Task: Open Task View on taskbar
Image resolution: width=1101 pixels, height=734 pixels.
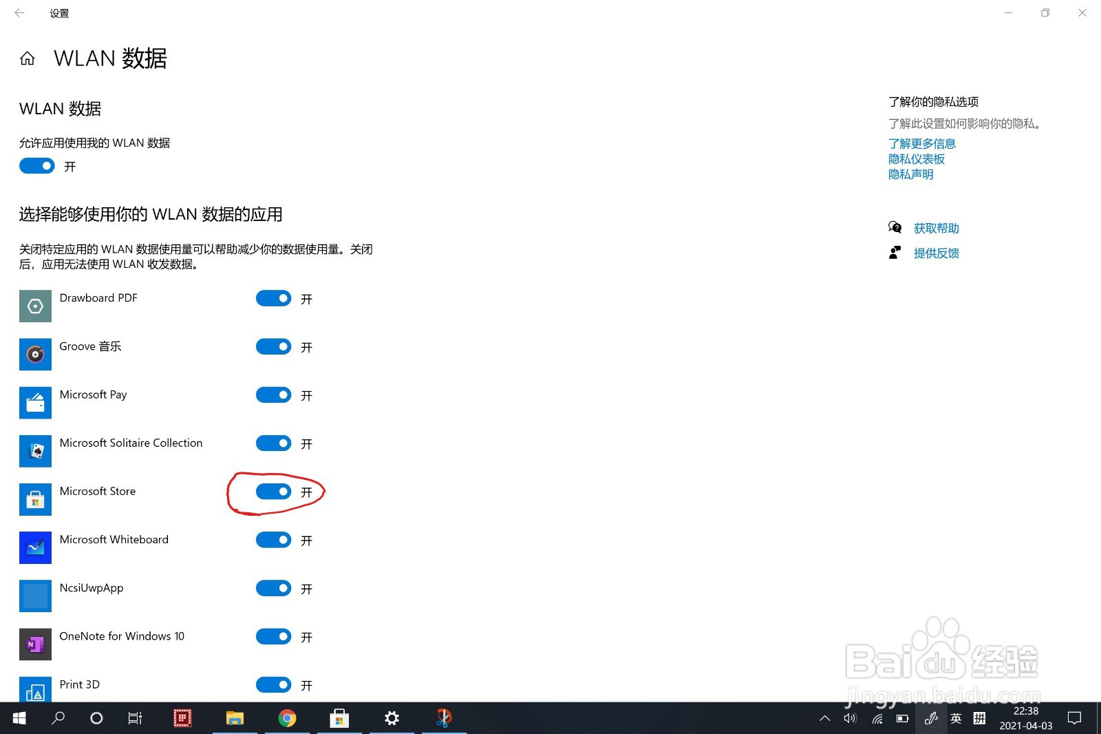Action: (135, 718)
